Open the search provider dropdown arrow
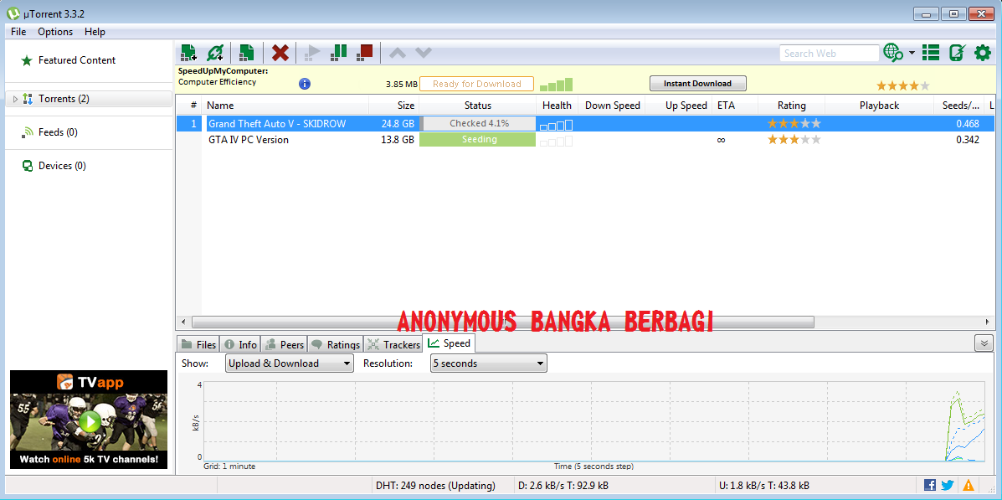Viewport: 1002px width, 500px height. click(912, 53)
